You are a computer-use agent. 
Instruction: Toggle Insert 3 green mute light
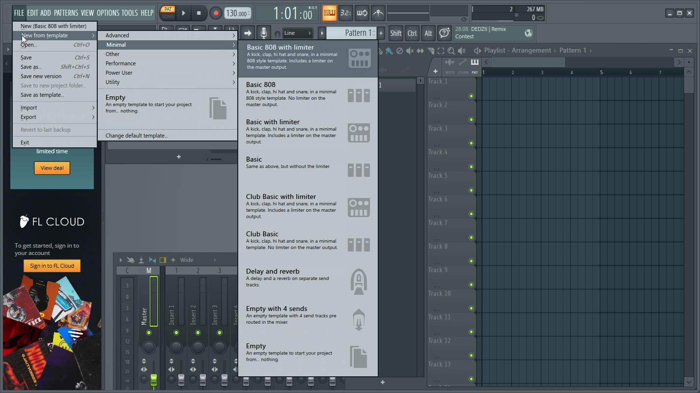coord(220,333)
